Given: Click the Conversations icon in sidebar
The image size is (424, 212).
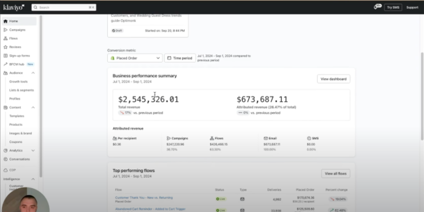Looking at the screenshot, I should pos(5,159).
